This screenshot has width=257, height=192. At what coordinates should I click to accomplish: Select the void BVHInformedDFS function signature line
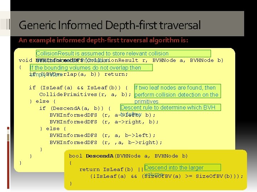pos(121,60)
